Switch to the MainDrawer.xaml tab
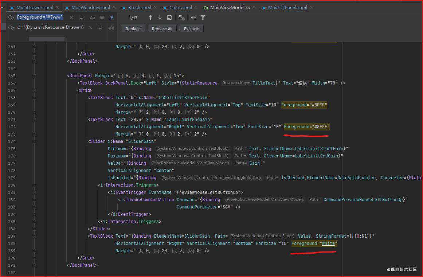The image size is (423, 277). (x=34, y=8)
